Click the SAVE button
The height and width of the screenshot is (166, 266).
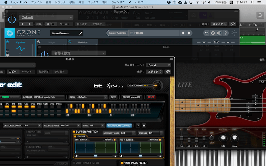pyautogui.click(x=113, y=97)
